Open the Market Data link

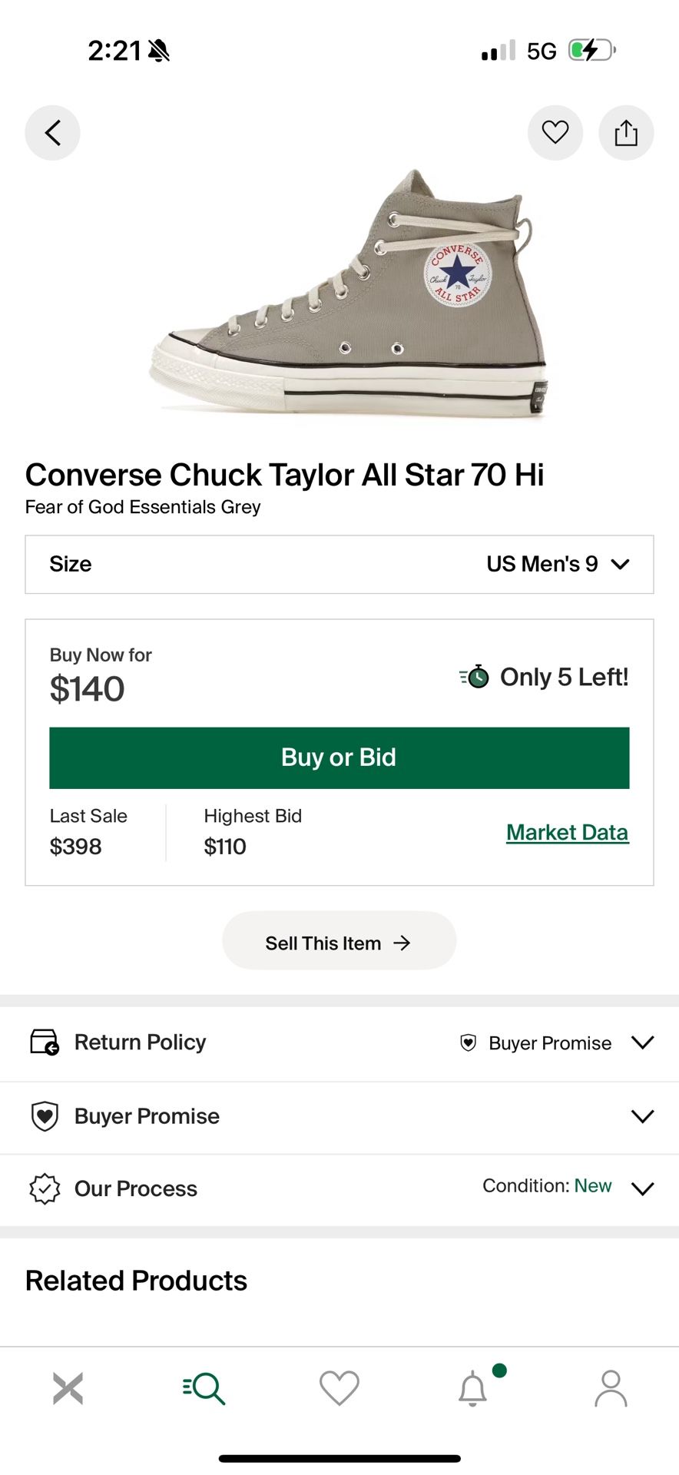click(567, 832)
